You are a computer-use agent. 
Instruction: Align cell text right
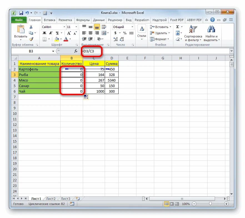[x=97, y=33]
